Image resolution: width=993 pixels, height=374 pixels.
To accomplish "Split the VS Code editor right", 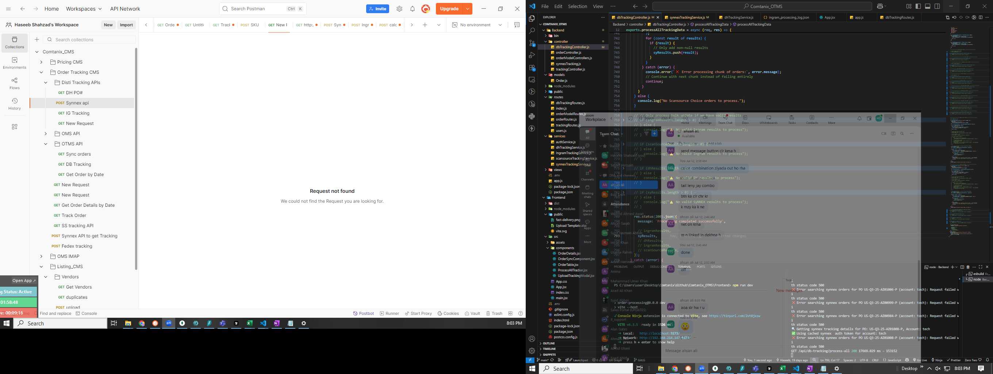I will point(981,18).
